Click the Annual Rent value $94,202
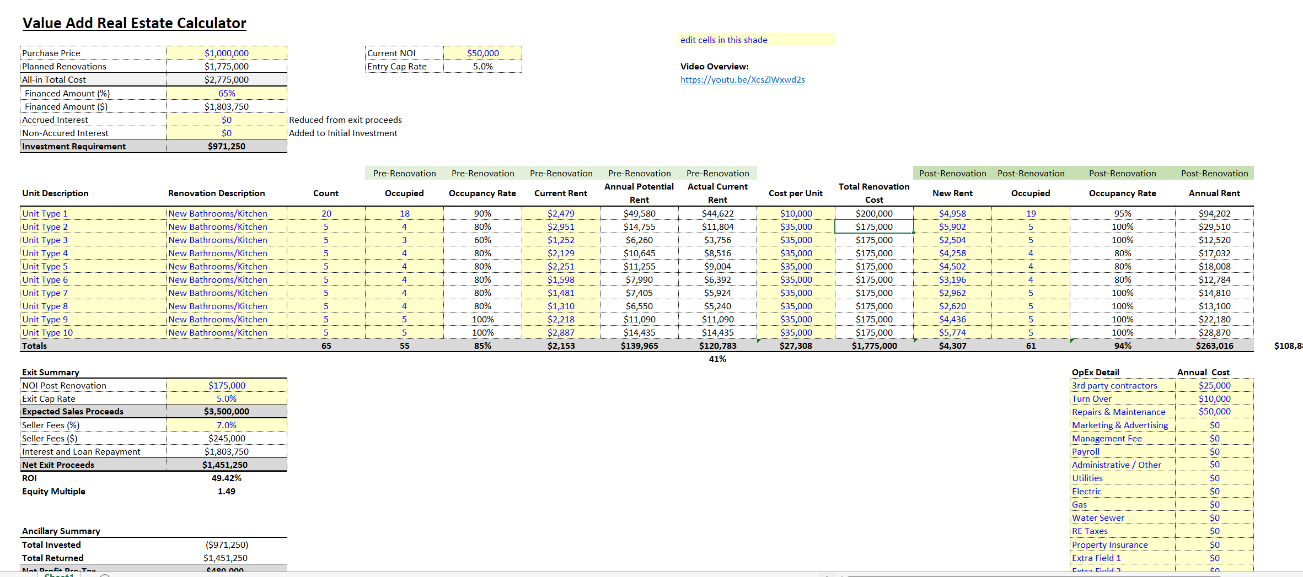Viewport: 1303px width, 577px height. point(1214,213)
